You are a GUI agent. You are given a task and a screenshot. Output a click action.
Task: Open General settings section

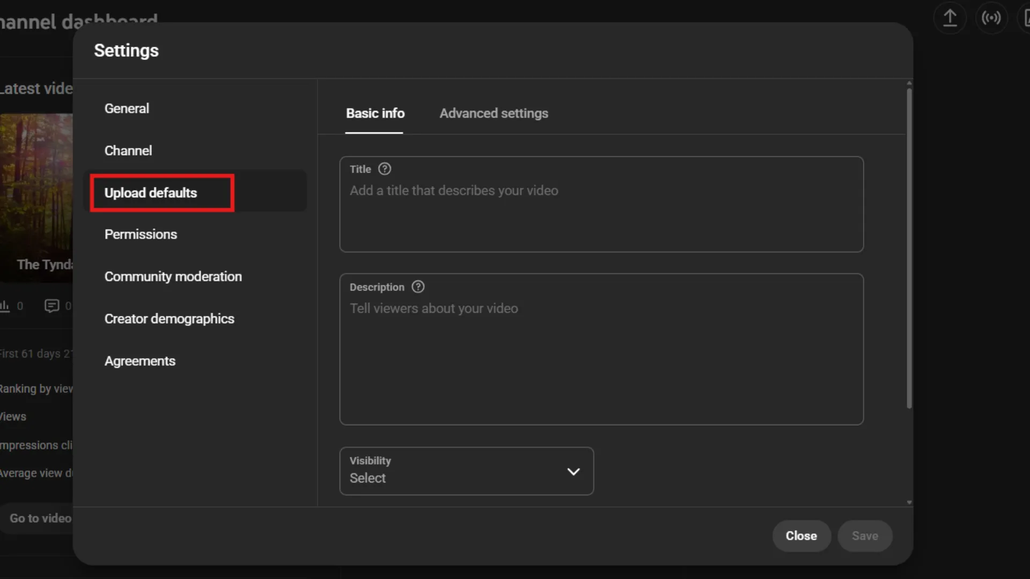pyautogui.click(x=127, y=108)
